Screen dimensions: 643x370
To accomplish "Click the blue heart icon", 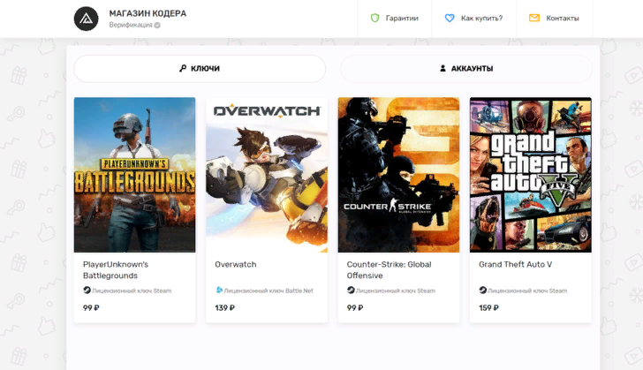I will pyautogui.click(x=450, y=18).
